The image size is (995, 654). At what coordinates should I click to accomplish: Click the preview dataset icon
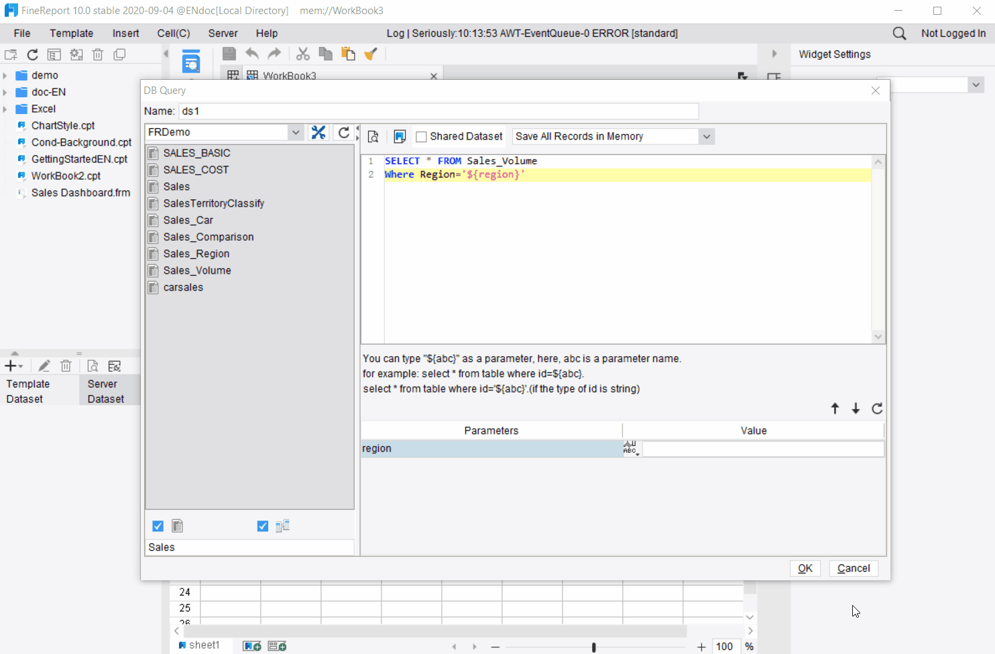(x=373, y=136)
